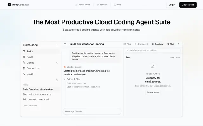Click the HOUSEPLANTS label in preview

(x=153, y=74)
